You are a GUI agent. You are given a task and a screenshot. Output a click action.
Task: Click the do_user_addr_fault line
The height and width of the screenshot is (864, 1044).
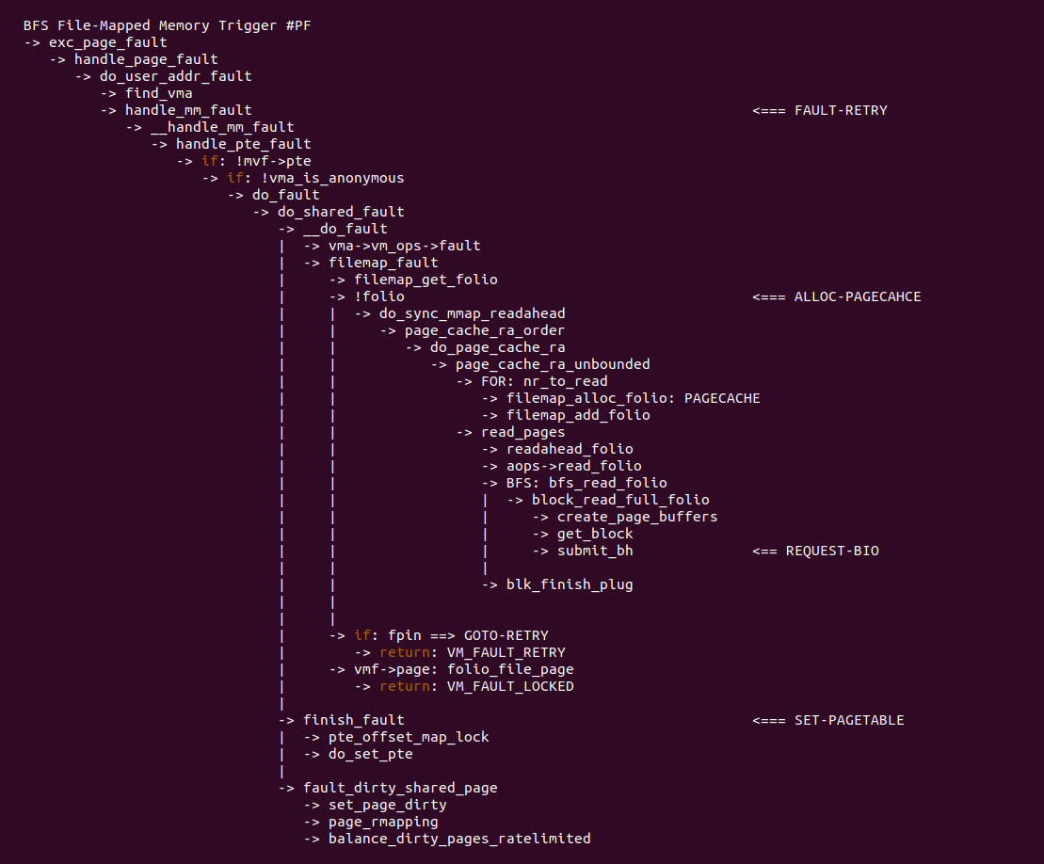pos(175,76)
